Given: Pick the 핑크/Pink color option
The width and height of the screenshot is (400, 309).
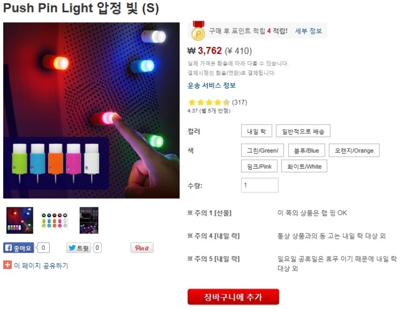Looking at the screenshot, I should (259, 166).
